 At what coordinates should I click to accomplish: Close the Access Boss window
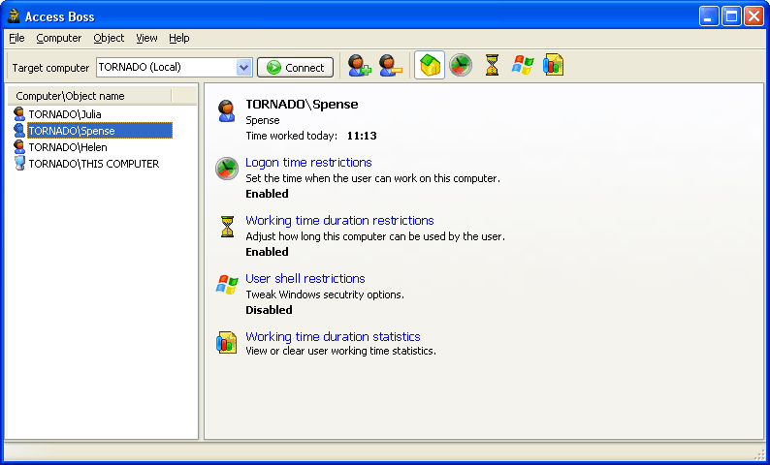click(x=754, y=16)
